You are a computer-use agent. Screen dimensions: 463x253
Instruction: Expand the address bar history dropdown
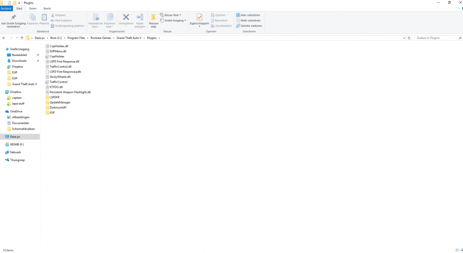click(404, 38)
